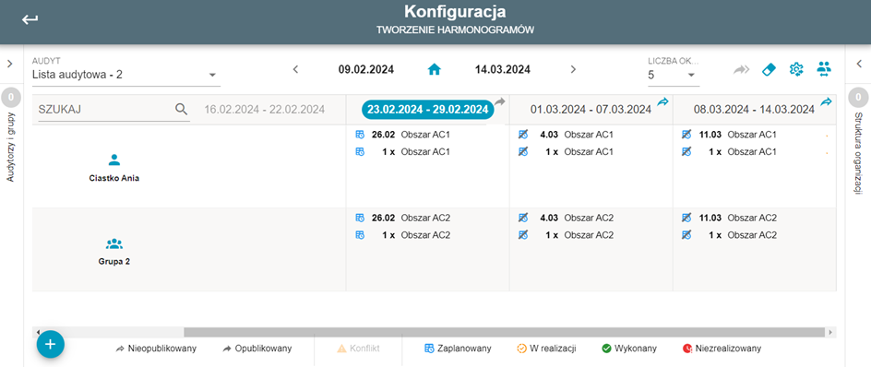Click publish arrow for 08.03.2024 - 14.03.2024
The image size is (871, 367).
point(826,101)
